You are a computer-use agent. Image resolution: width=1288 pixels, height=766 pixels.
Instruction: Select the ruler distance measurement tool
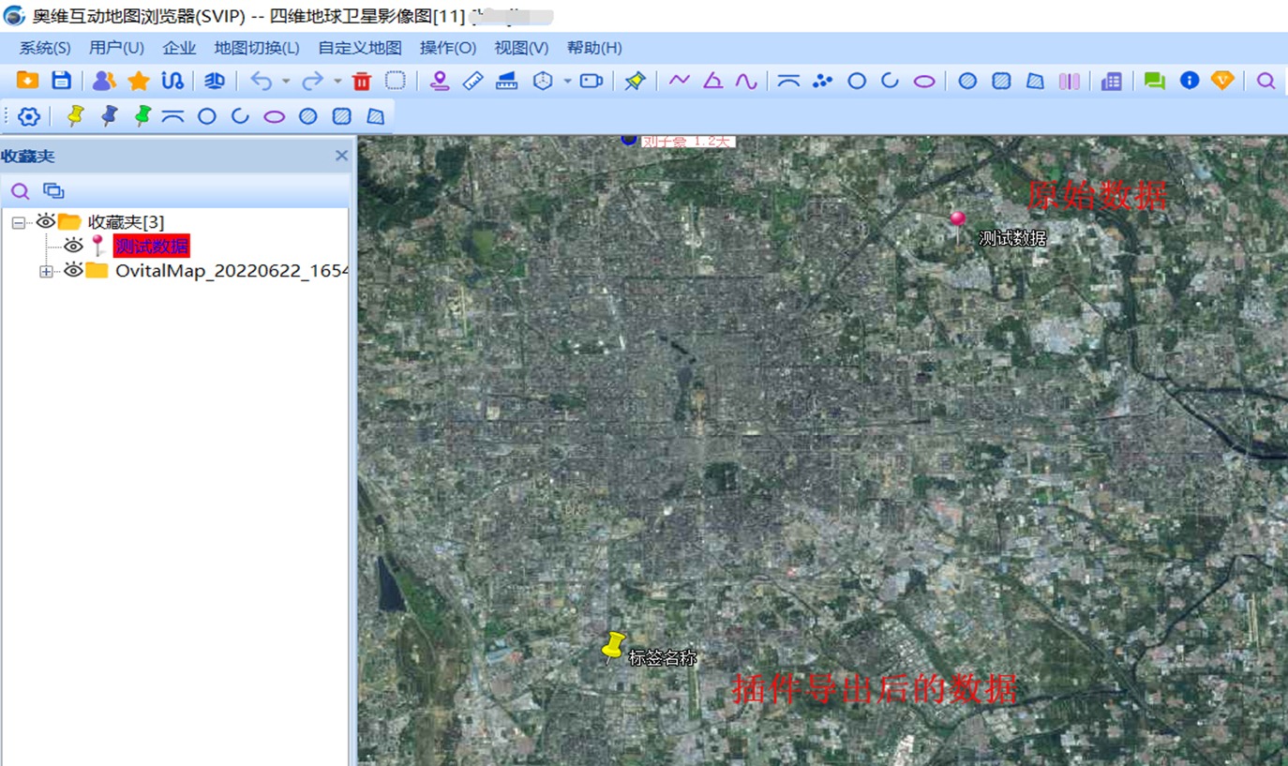(x=472, y=82)
